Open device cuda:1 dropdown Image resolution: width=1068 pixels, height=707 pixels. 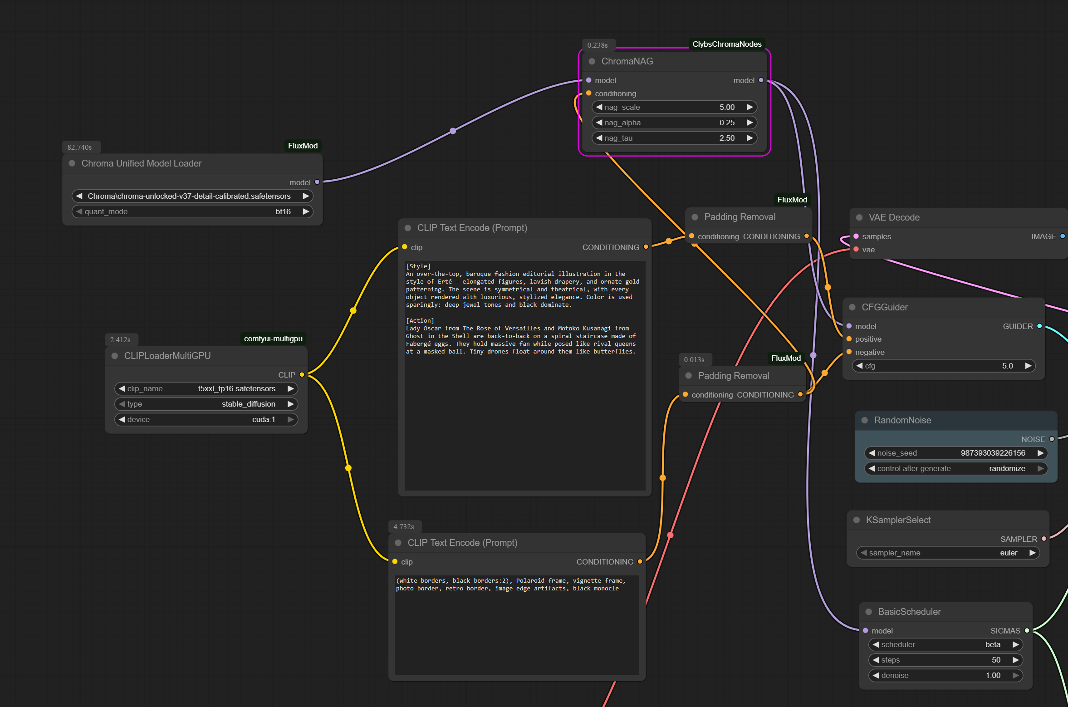[x=206, y=419]
